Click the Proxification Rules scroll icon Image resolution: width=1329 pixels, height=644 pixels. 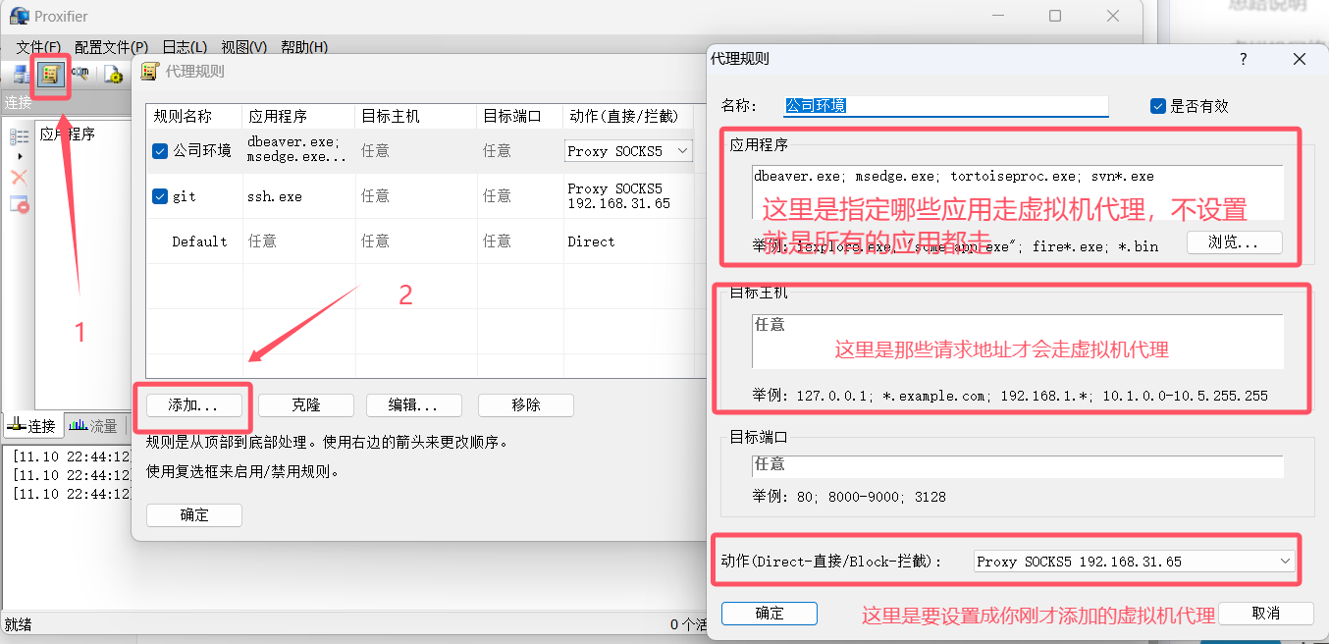point(52,74)
